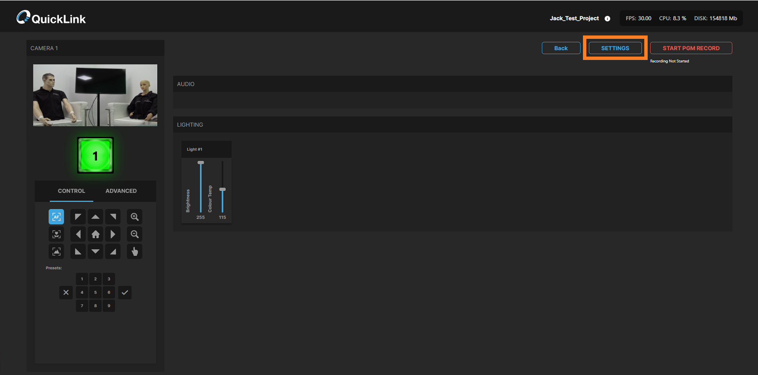Select the macro (flower) focus mode

(56, 234)
